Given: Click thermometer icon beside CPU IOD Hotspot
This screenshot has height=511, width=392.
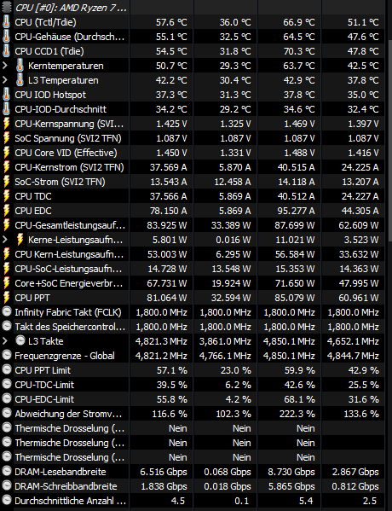Looking at the screenshot, I should [x=6, y=95].
